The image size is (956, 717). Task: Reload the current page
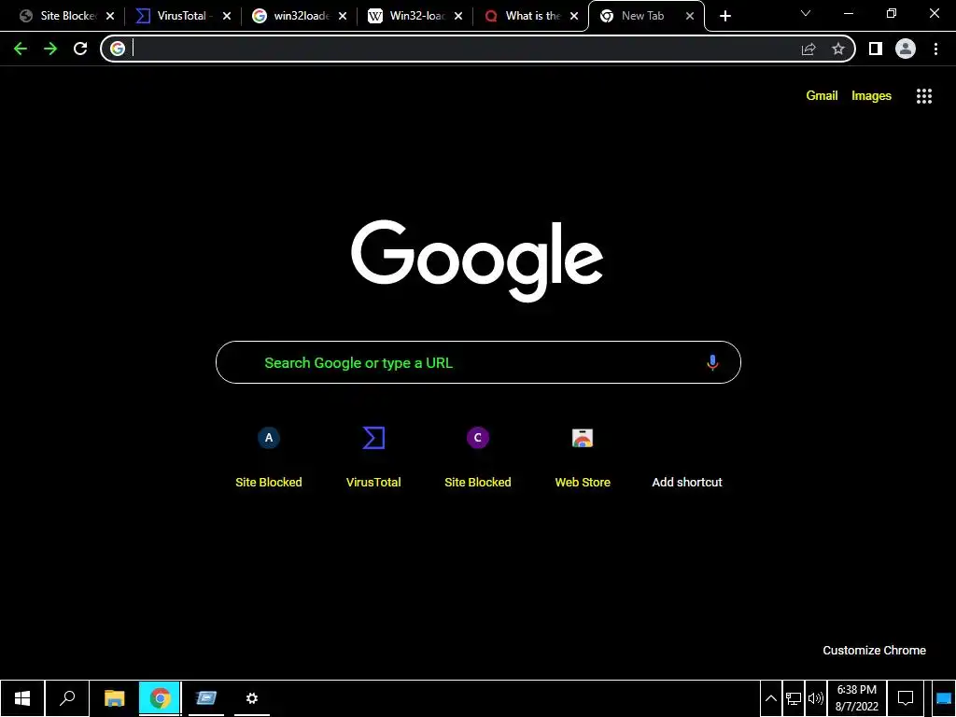pos(80,49)
